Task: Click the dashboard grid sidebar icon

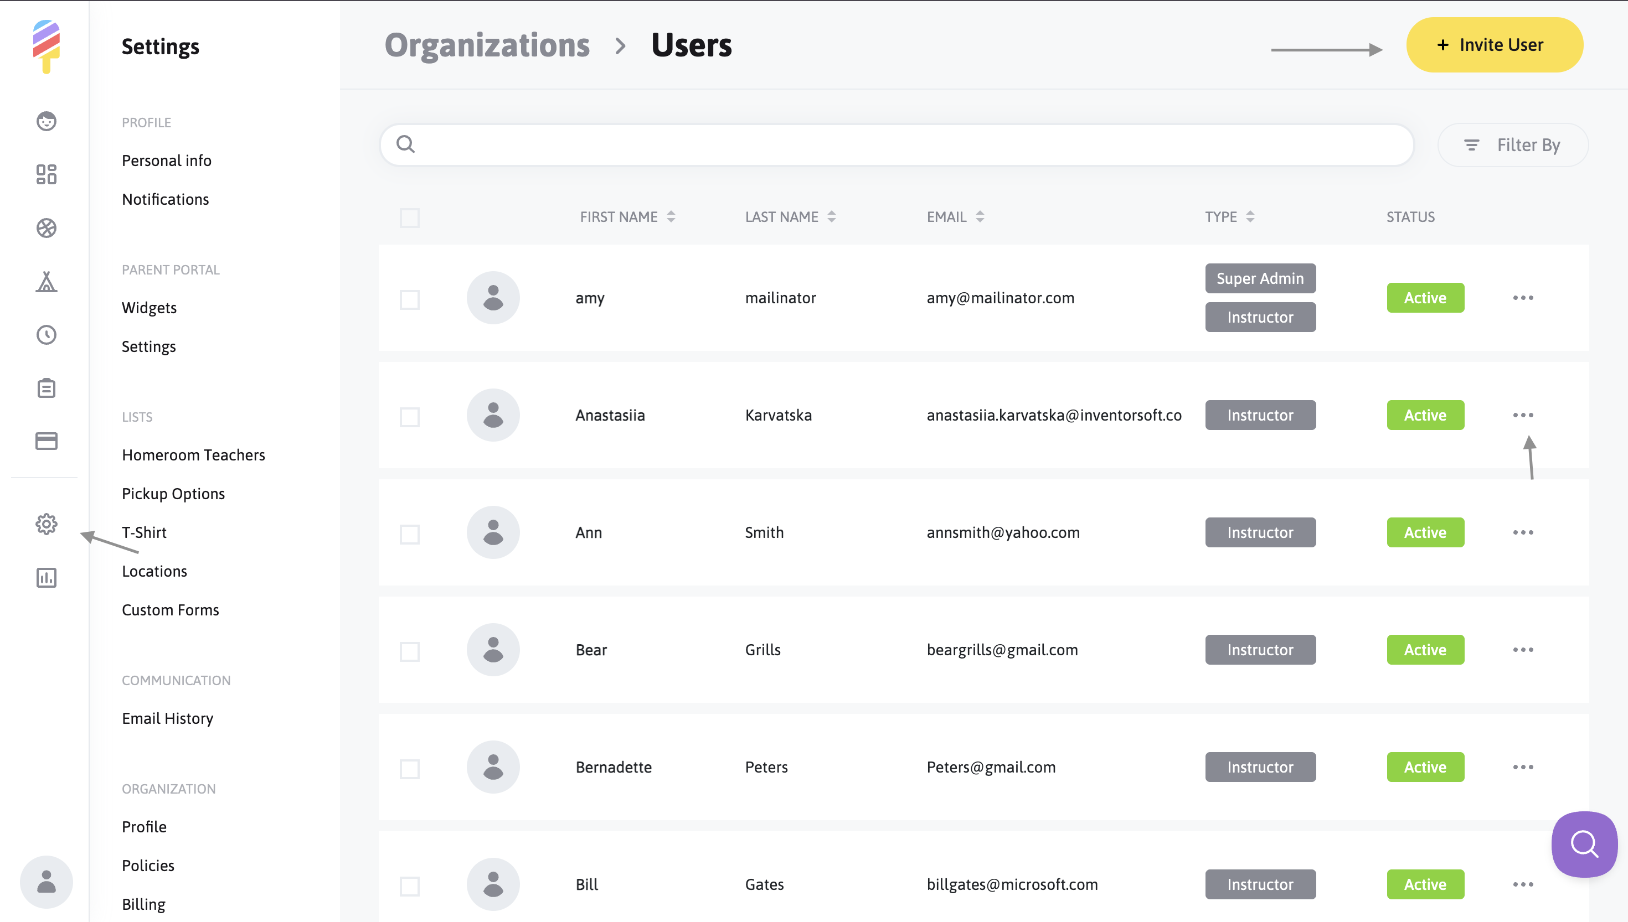Action: [x=47, y=174]
